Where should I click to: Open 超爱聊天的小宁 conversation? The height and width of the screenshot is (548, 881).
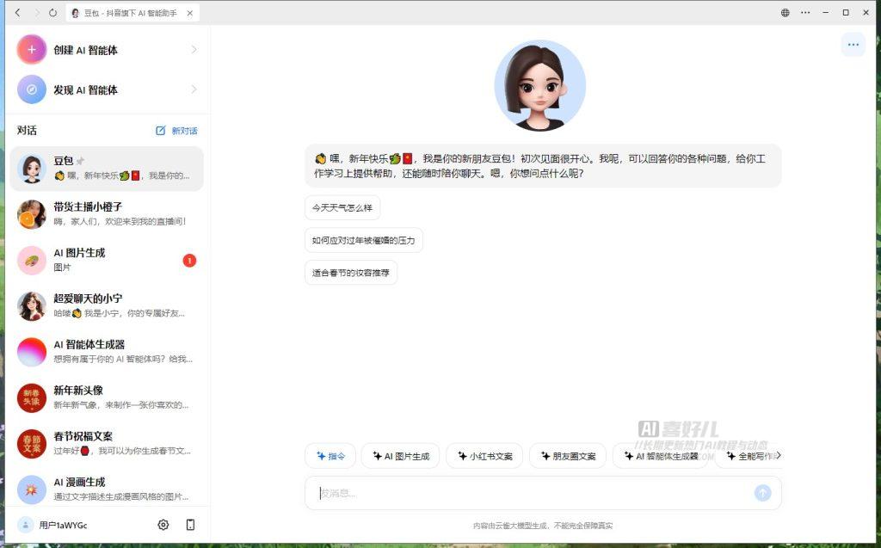107,305
